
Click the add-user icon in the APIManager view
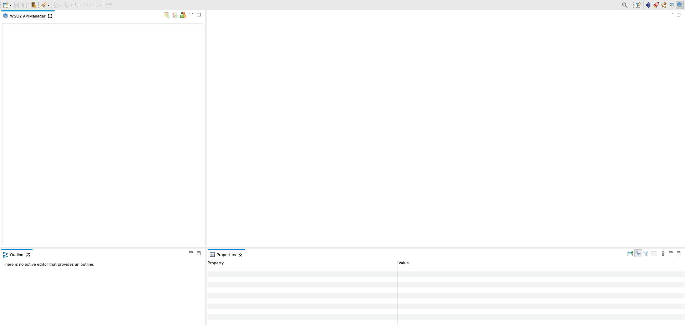tap(183, 15)
